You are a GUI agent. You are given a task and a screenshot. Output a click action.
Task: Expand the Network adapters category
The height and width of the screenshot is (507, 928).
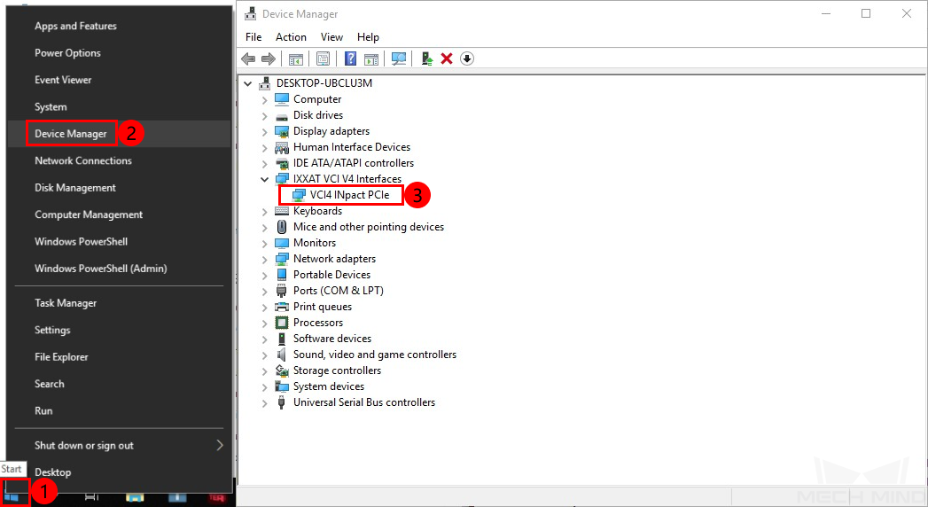[x=264, y=259]
